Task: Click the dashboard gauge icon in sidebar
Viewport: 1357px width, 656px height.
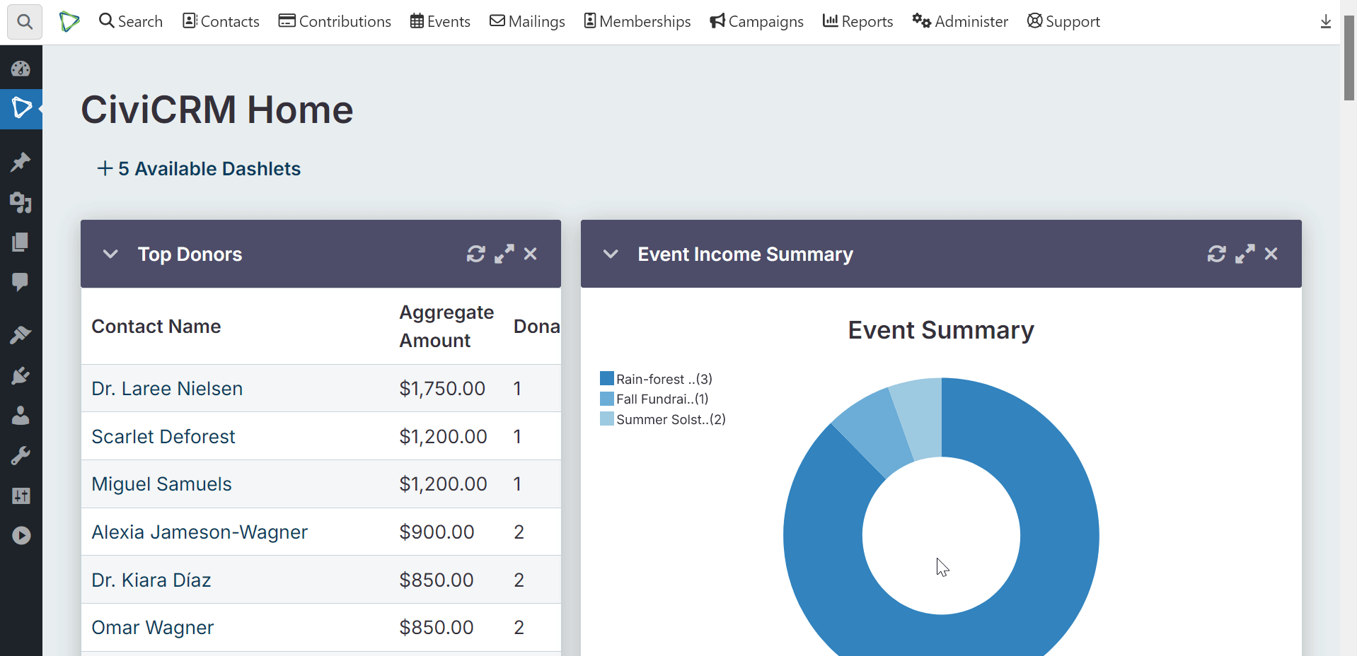Action: (x=21, y=69)
